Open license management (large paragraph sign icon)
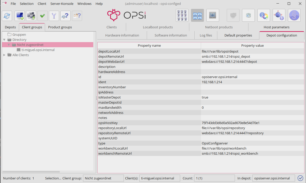Viewport: 306px width, 183px height. coord(294,15)
